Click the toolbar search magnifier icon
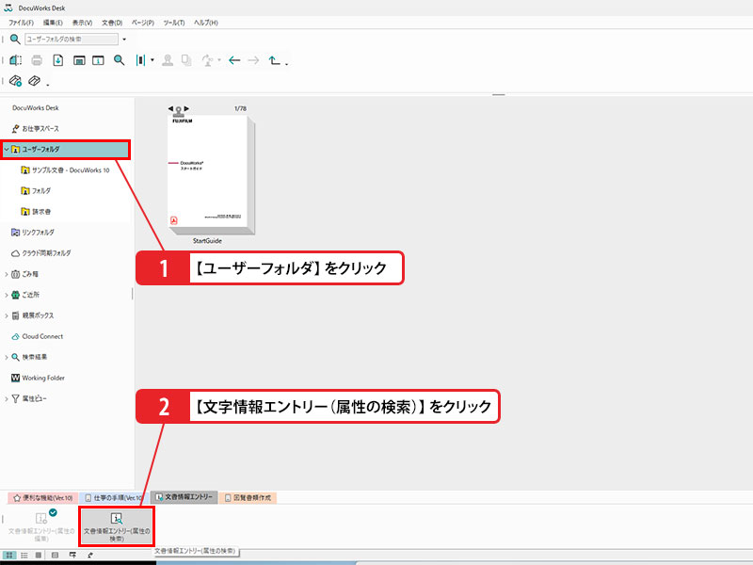Viewport: 753px width, 565px height. (119, 60)
